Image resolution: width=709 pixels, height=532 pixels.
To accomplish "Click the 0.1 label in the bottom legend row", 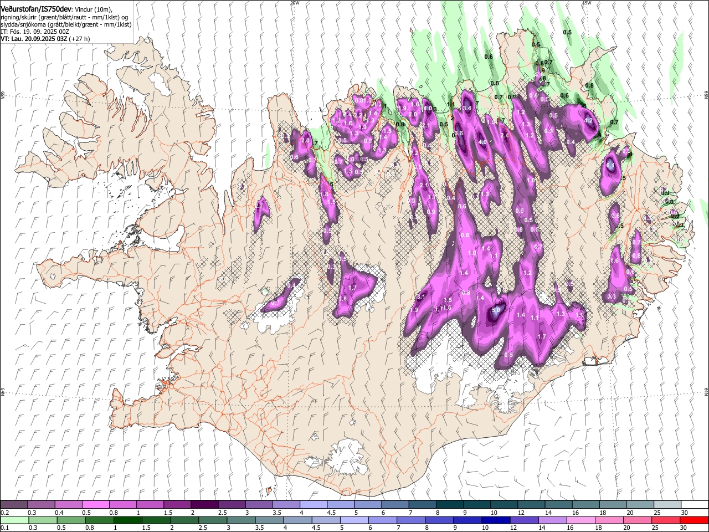I will [x=4, y=528].
